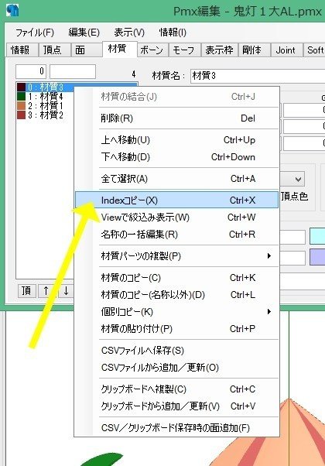Click the orange swatch of 材質1
This screenshot has height=466, width=325.
21,105
